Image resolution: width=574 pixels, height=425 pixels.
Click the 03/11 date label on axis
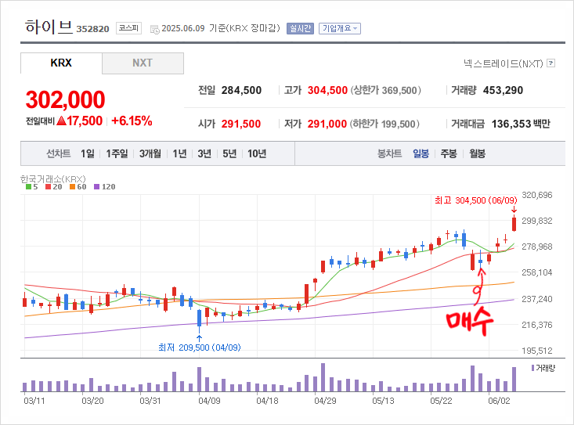pos(34,401)
